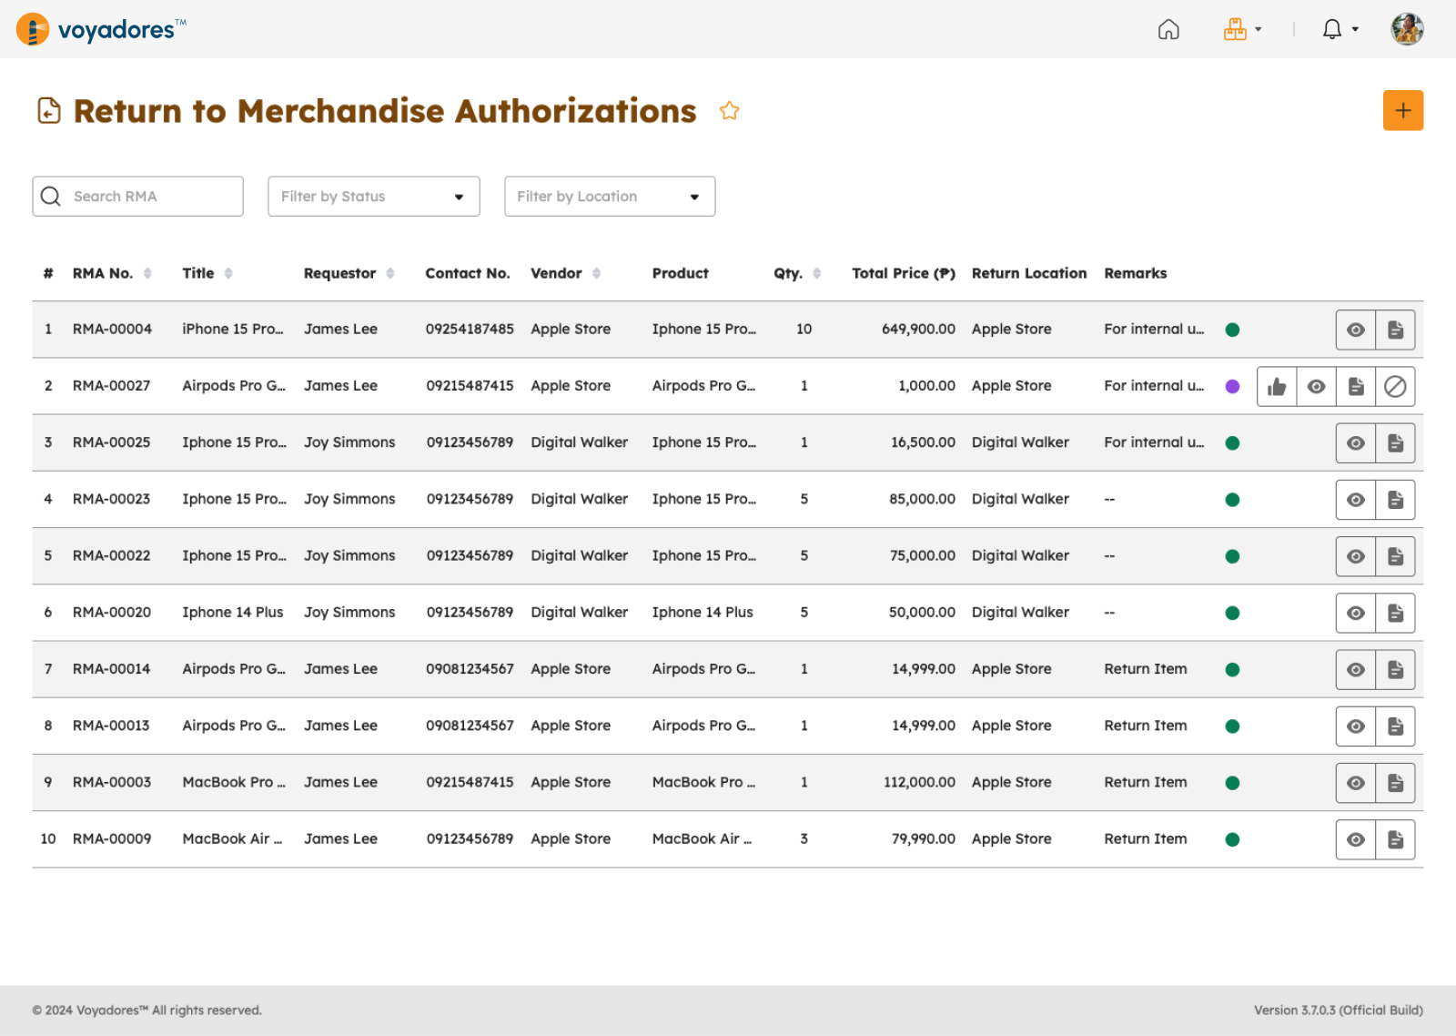The width and height of the screenshot is (1456, 1036).
Task: Open the Filter by Status dropdown
Action: (374, 197)
